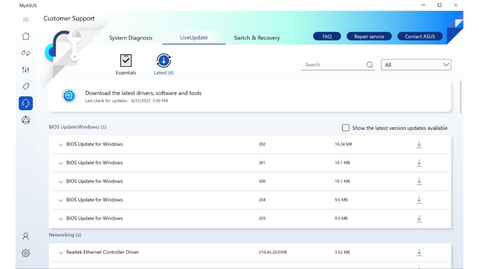
Task: Download BIOS Update version 203
Action: tap(419, 218)
